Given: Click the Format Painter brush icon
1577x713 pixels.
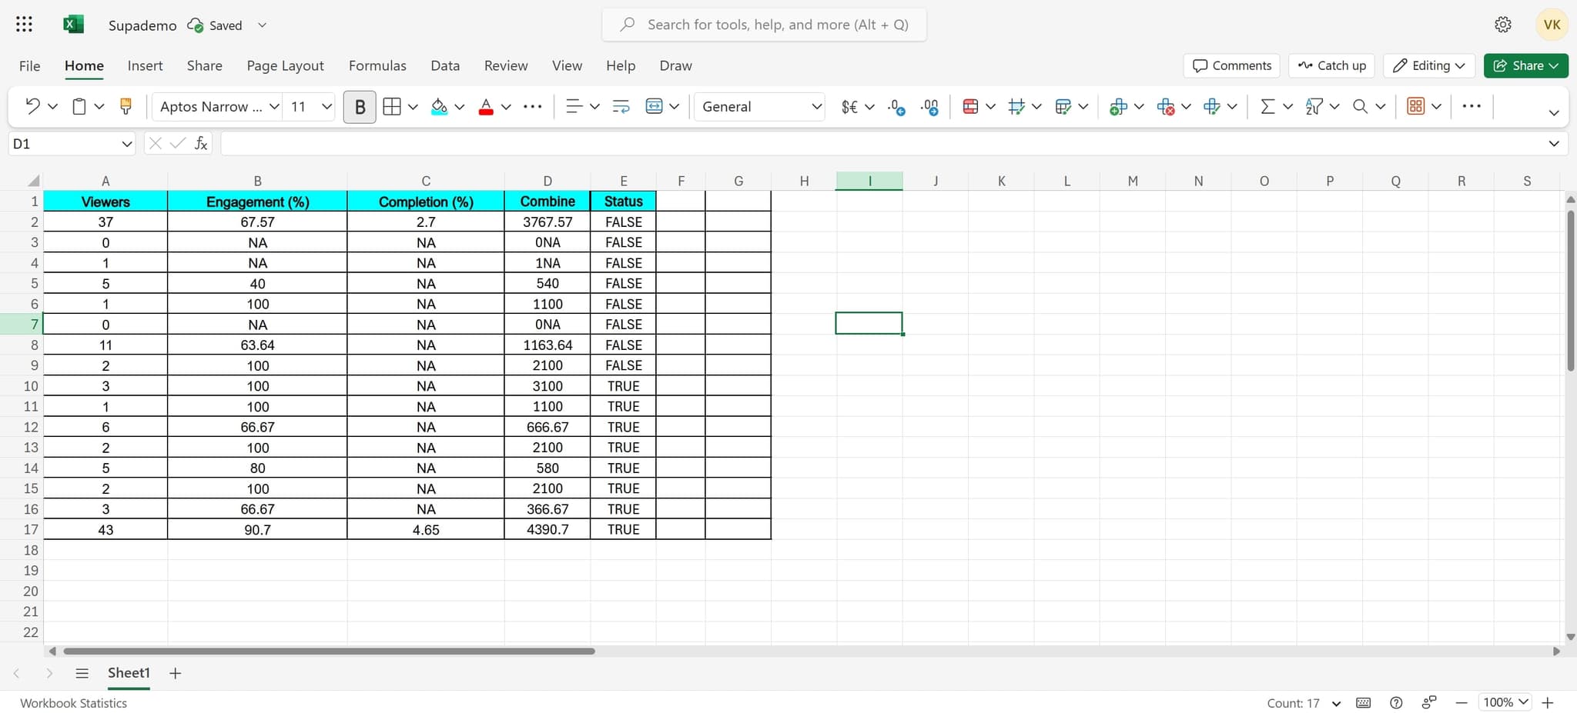Looking at the screenshot, I should 126,107.
